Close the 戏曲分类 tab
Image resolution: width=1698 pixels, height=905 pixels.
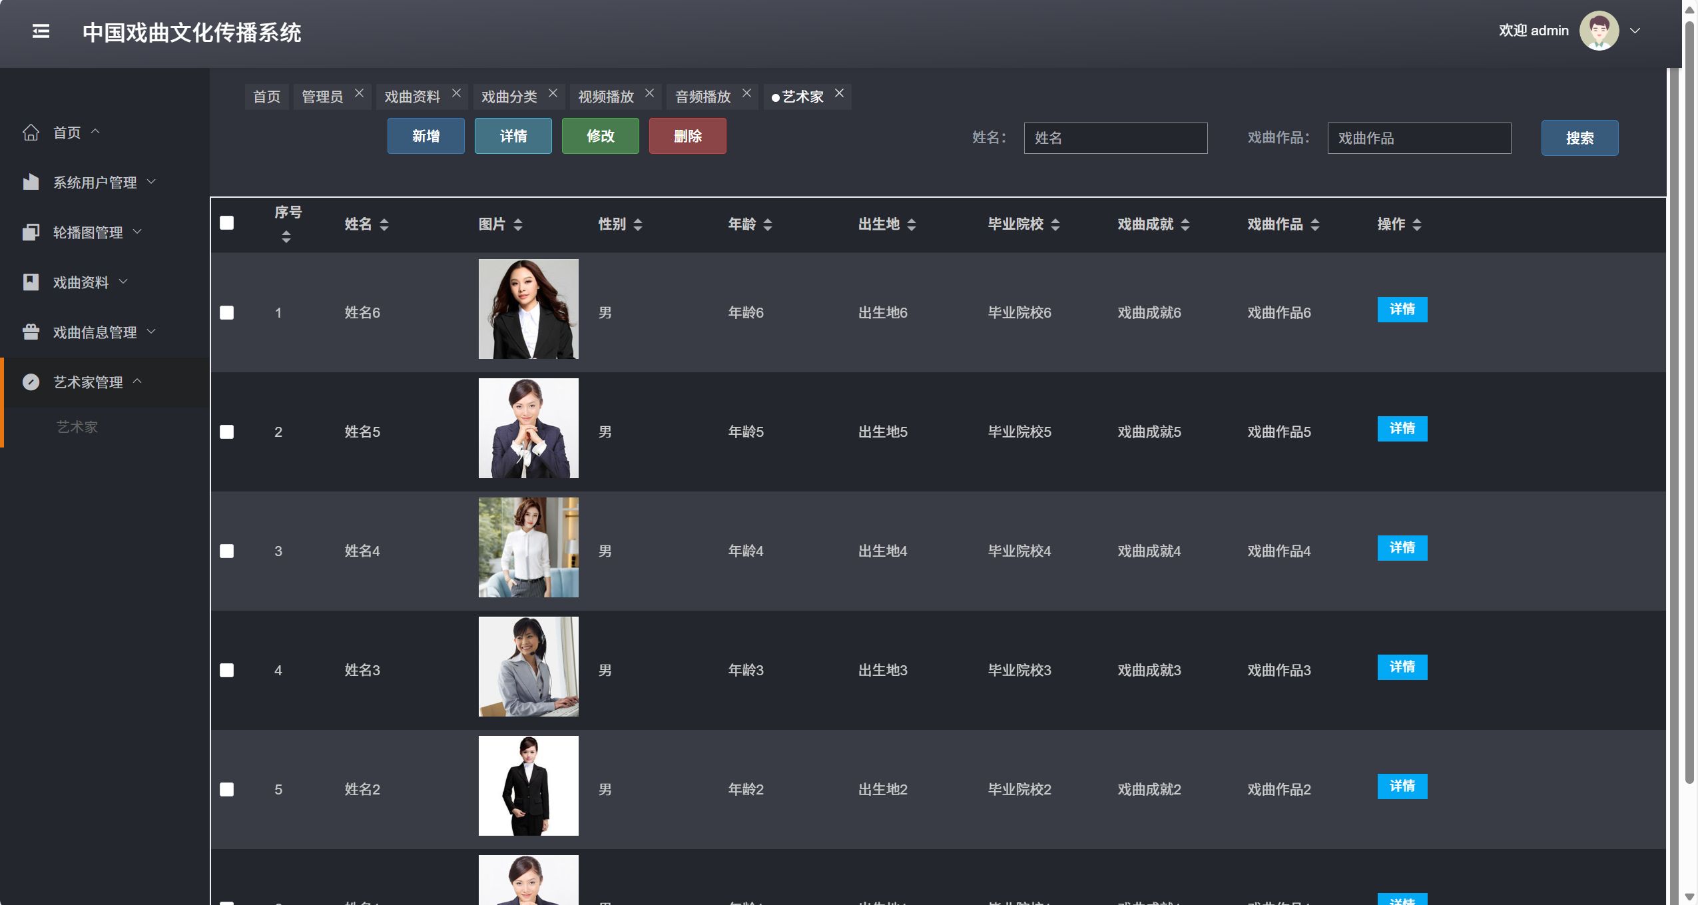(x=553, y=93)
